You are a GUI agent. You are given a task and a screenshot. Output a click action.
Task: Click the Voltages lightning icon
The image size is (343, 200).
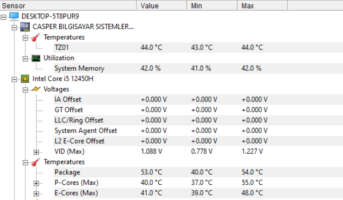click(x=36, y=89)
